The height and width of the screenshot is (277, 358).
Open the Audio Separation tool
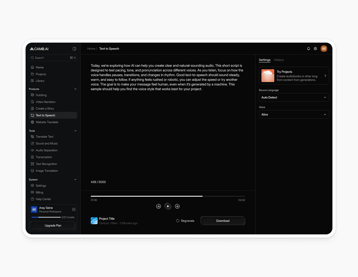47,150
